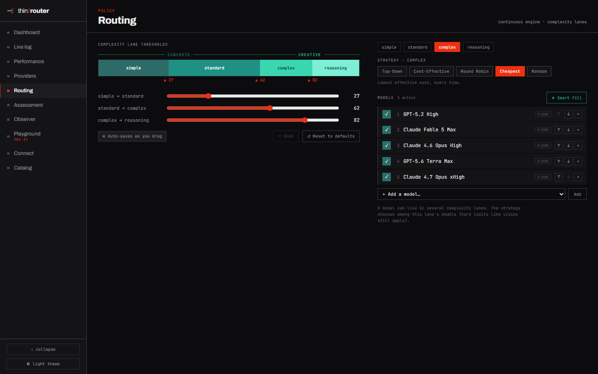The width and height of the screenshot is (598, 374).
Task: Click the complex segment of lane bar
Action: [286, 68]
